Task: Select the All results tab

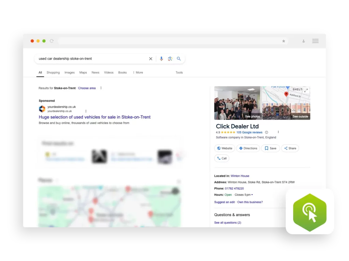Action: 40,73
